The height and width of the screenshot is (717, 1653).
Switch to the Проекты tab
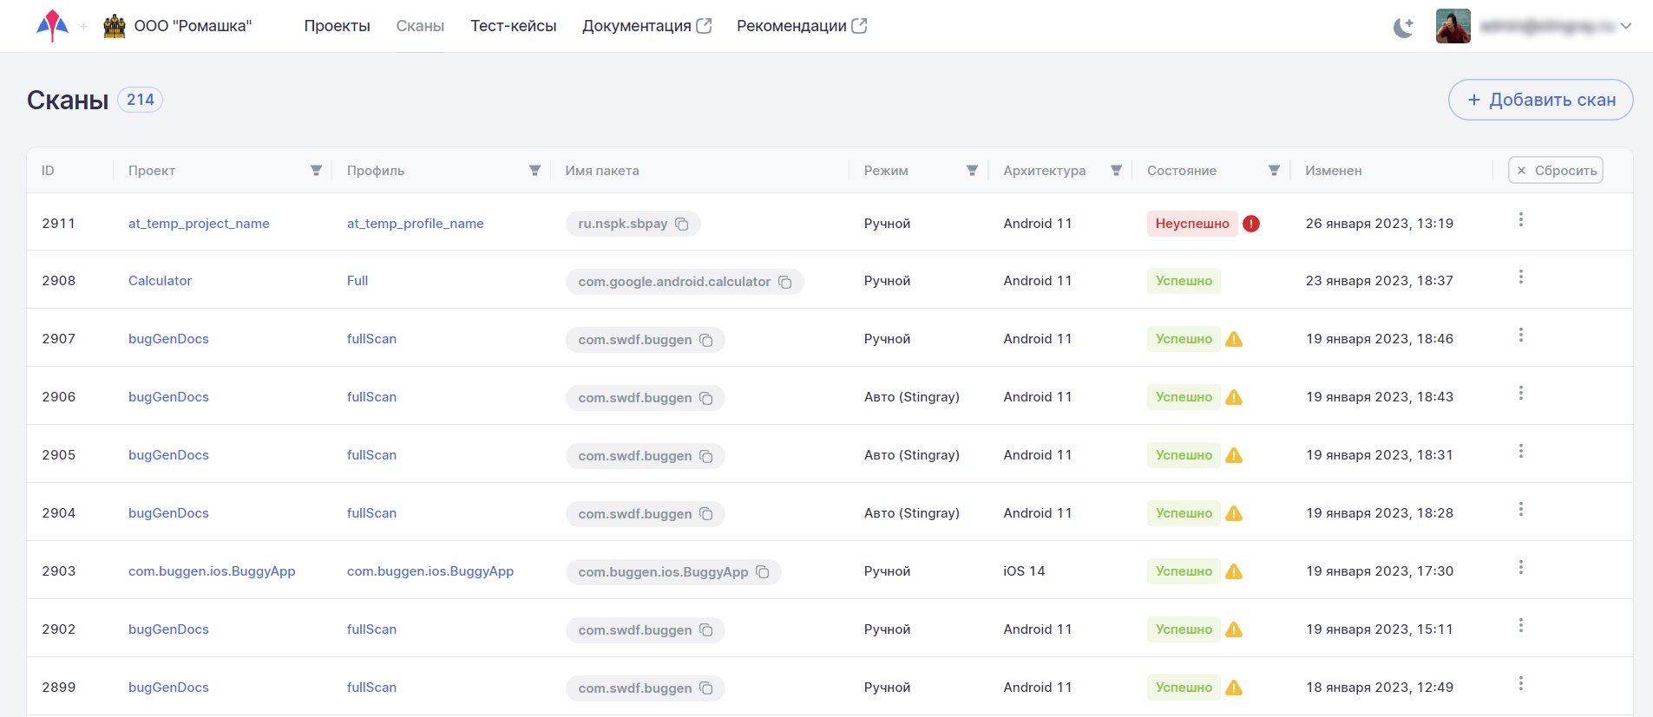[337, 26]
